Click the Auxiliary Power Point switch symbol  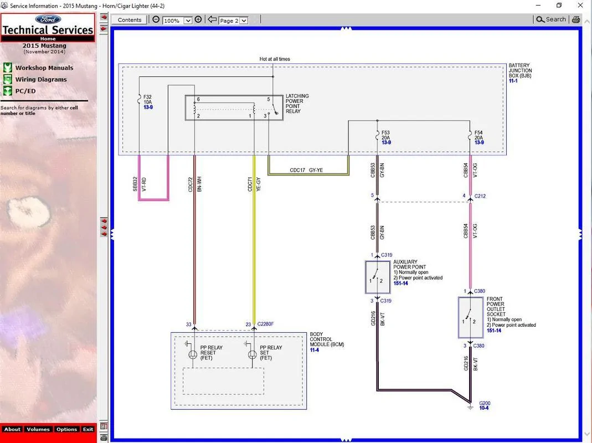pos(378,277)
